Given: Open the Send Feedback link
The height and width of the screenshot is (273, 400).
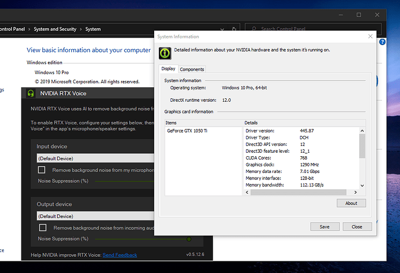Looking at the screenshot, I should pyautogui.click(x=119, y=255).
